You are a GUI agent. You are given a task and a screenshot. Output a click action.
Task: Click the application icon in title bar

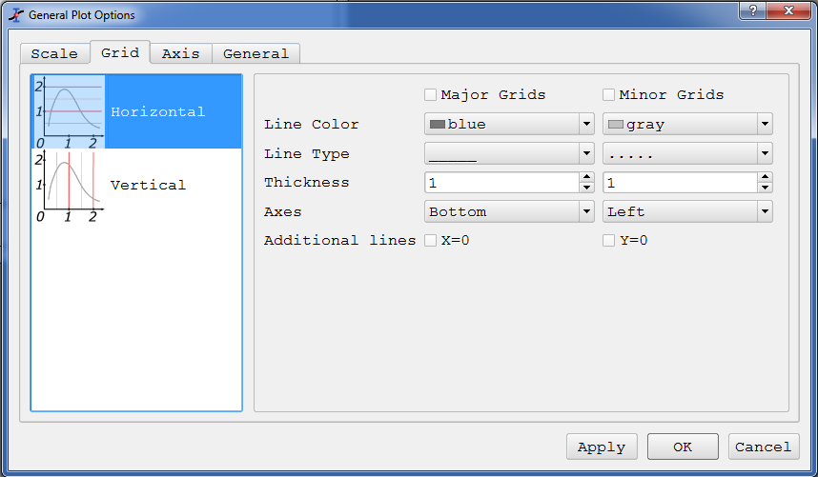16,15
